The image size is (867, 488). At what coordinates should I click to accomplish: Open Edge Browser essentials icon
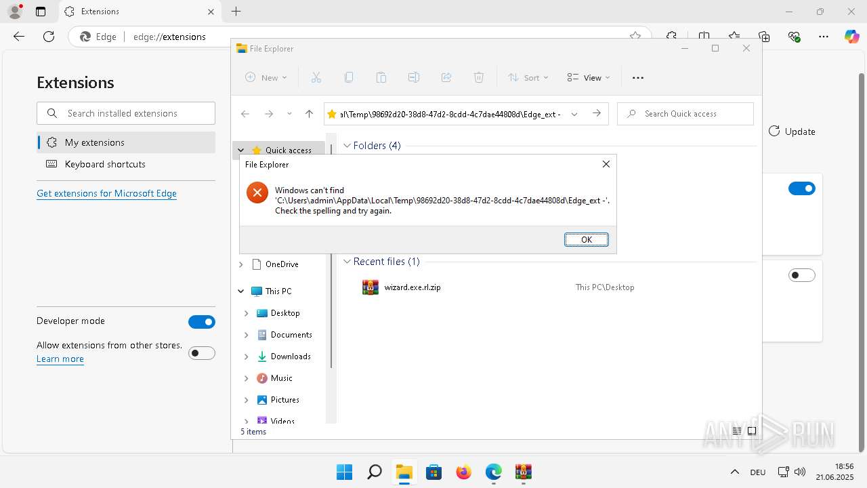point(794,37)
